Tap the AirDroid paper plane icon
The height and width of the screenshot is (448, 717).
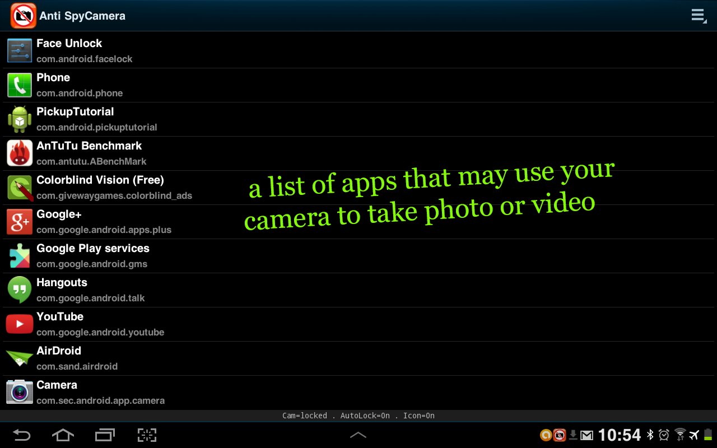20,358
